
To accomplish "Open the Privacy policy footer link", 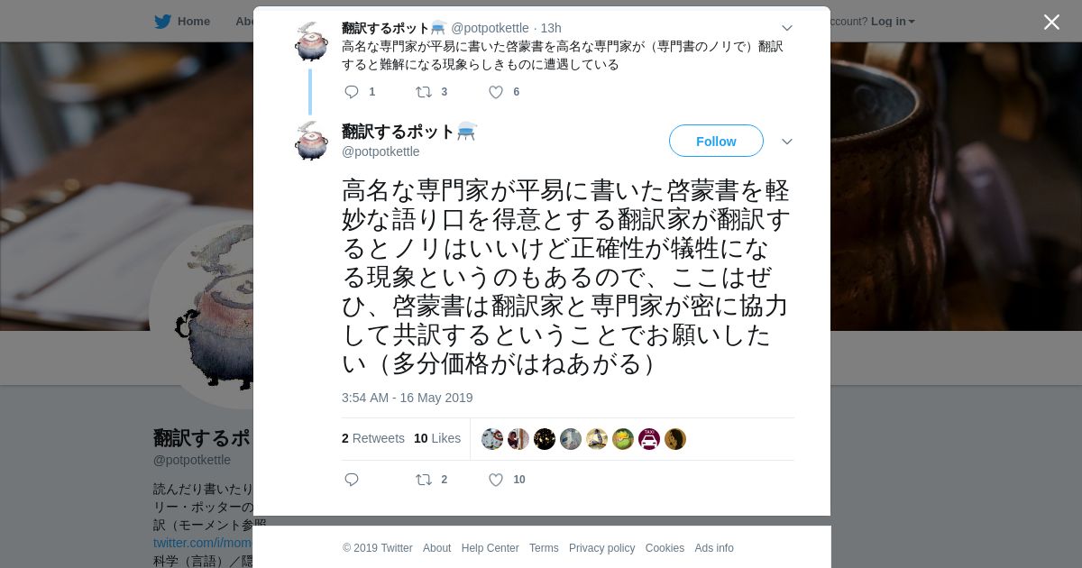I will click(x=601, y=548).
